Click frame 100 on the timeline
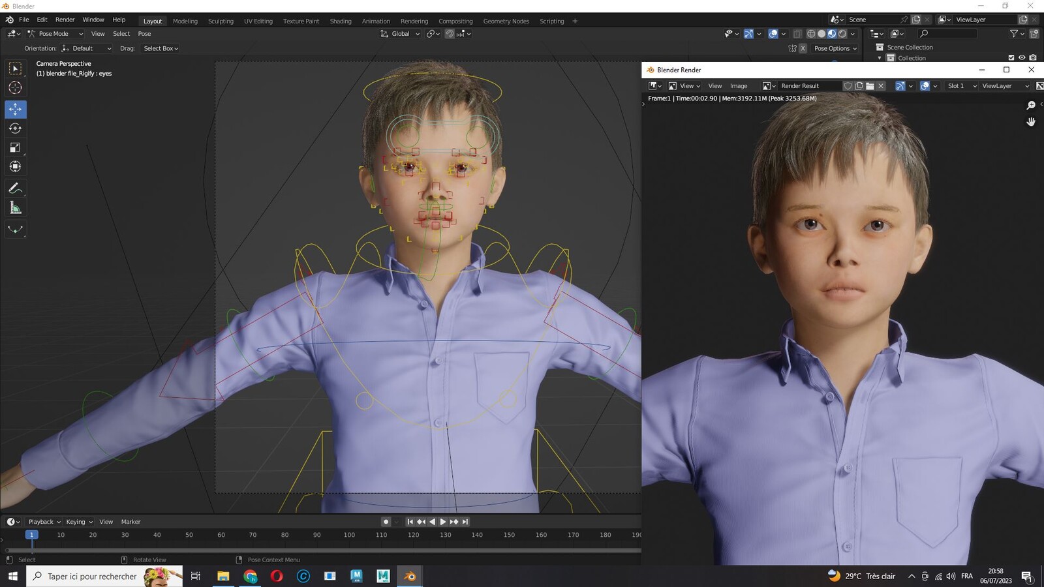This screenshot has width=1044, height=587. (349, 535)
